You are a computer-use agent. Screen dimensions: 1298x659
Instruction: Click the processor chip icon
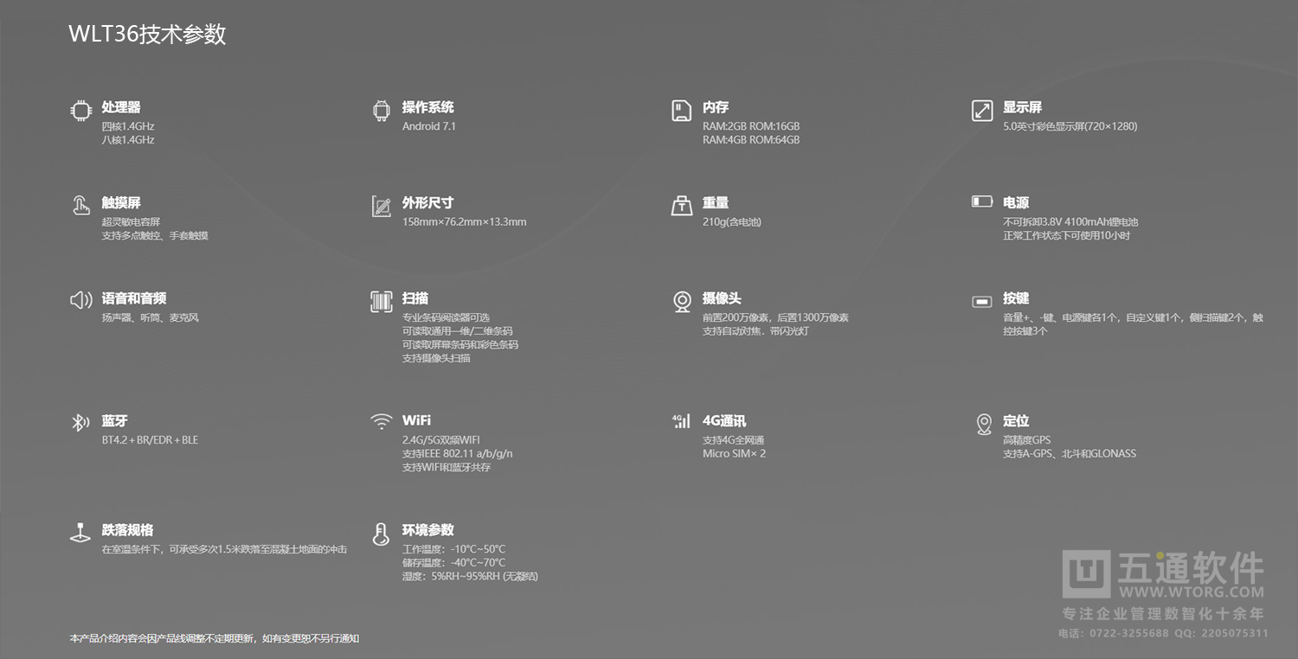point(80,110)
